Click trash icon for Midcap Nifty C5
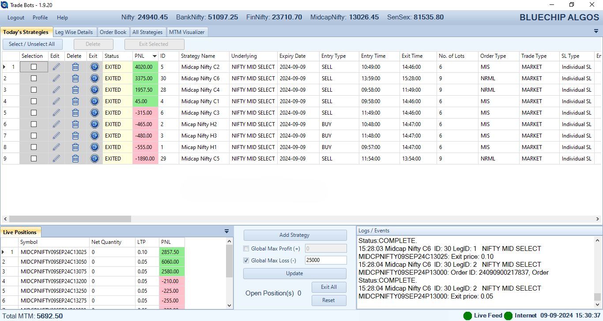 pyautogui.click(x=75, y=158)
